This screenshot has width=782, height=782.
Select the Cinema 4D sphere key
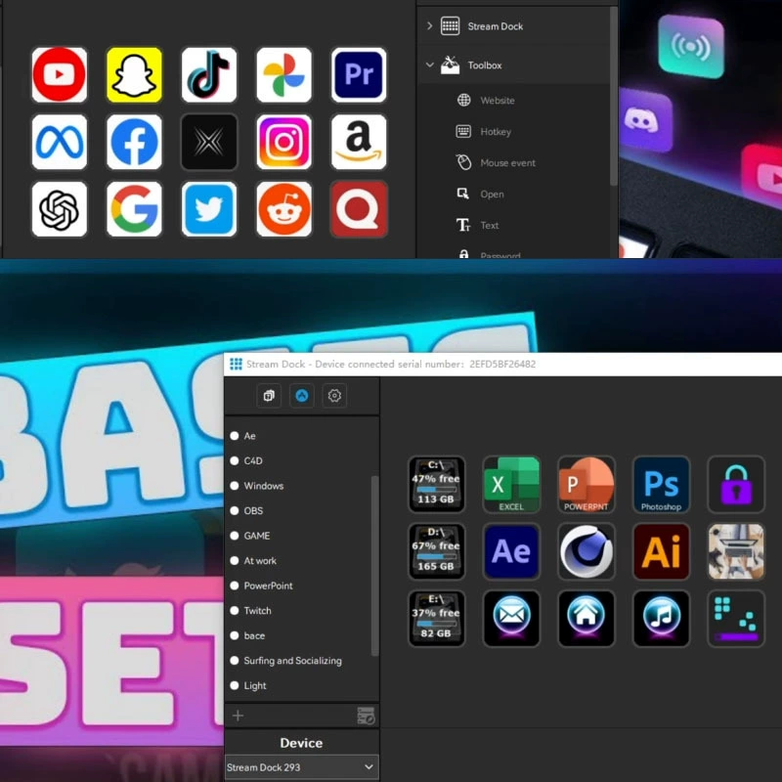(586, 551)
